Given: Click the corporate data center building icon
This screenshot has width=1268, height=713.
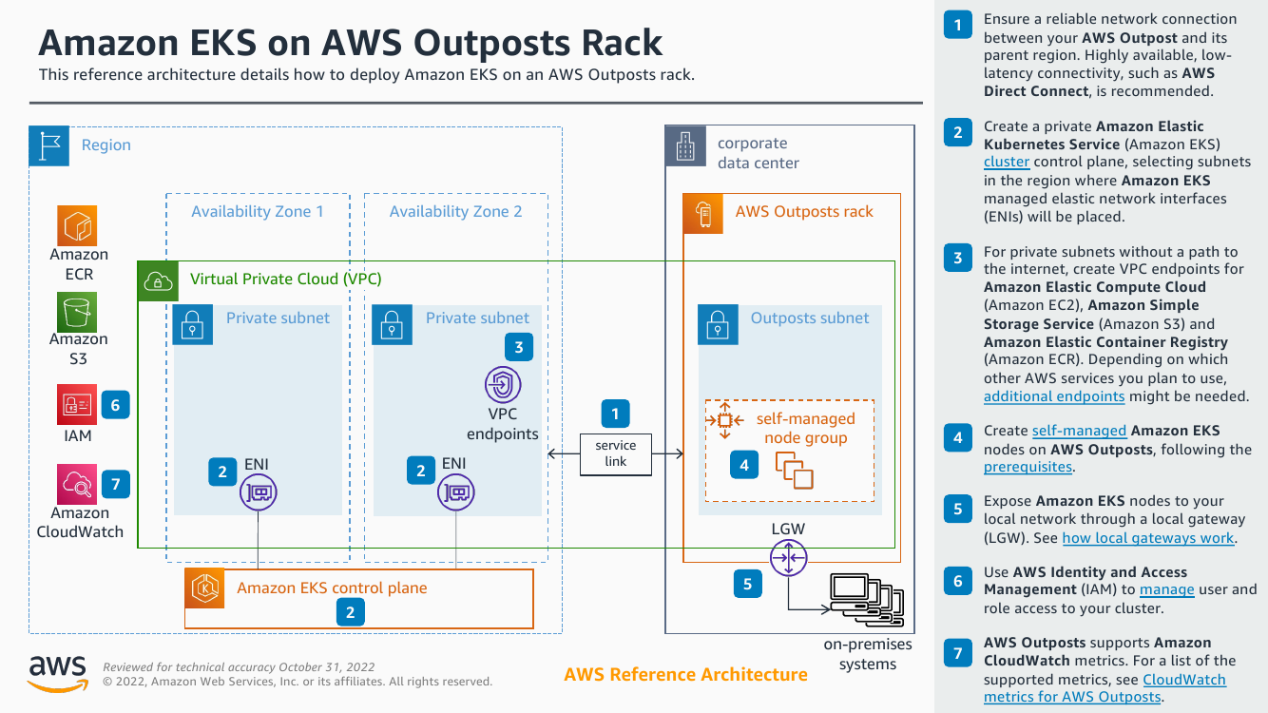Looking at the screenshot, I should coord(685,147).
